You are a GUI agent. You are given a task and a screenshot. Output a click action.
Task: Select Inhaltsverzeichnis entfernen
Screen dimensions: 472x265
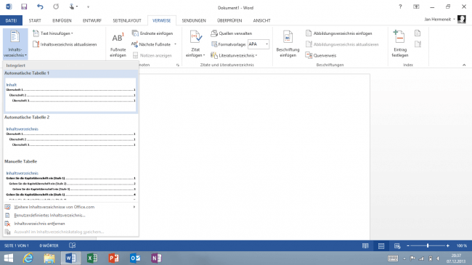[70, 224]
